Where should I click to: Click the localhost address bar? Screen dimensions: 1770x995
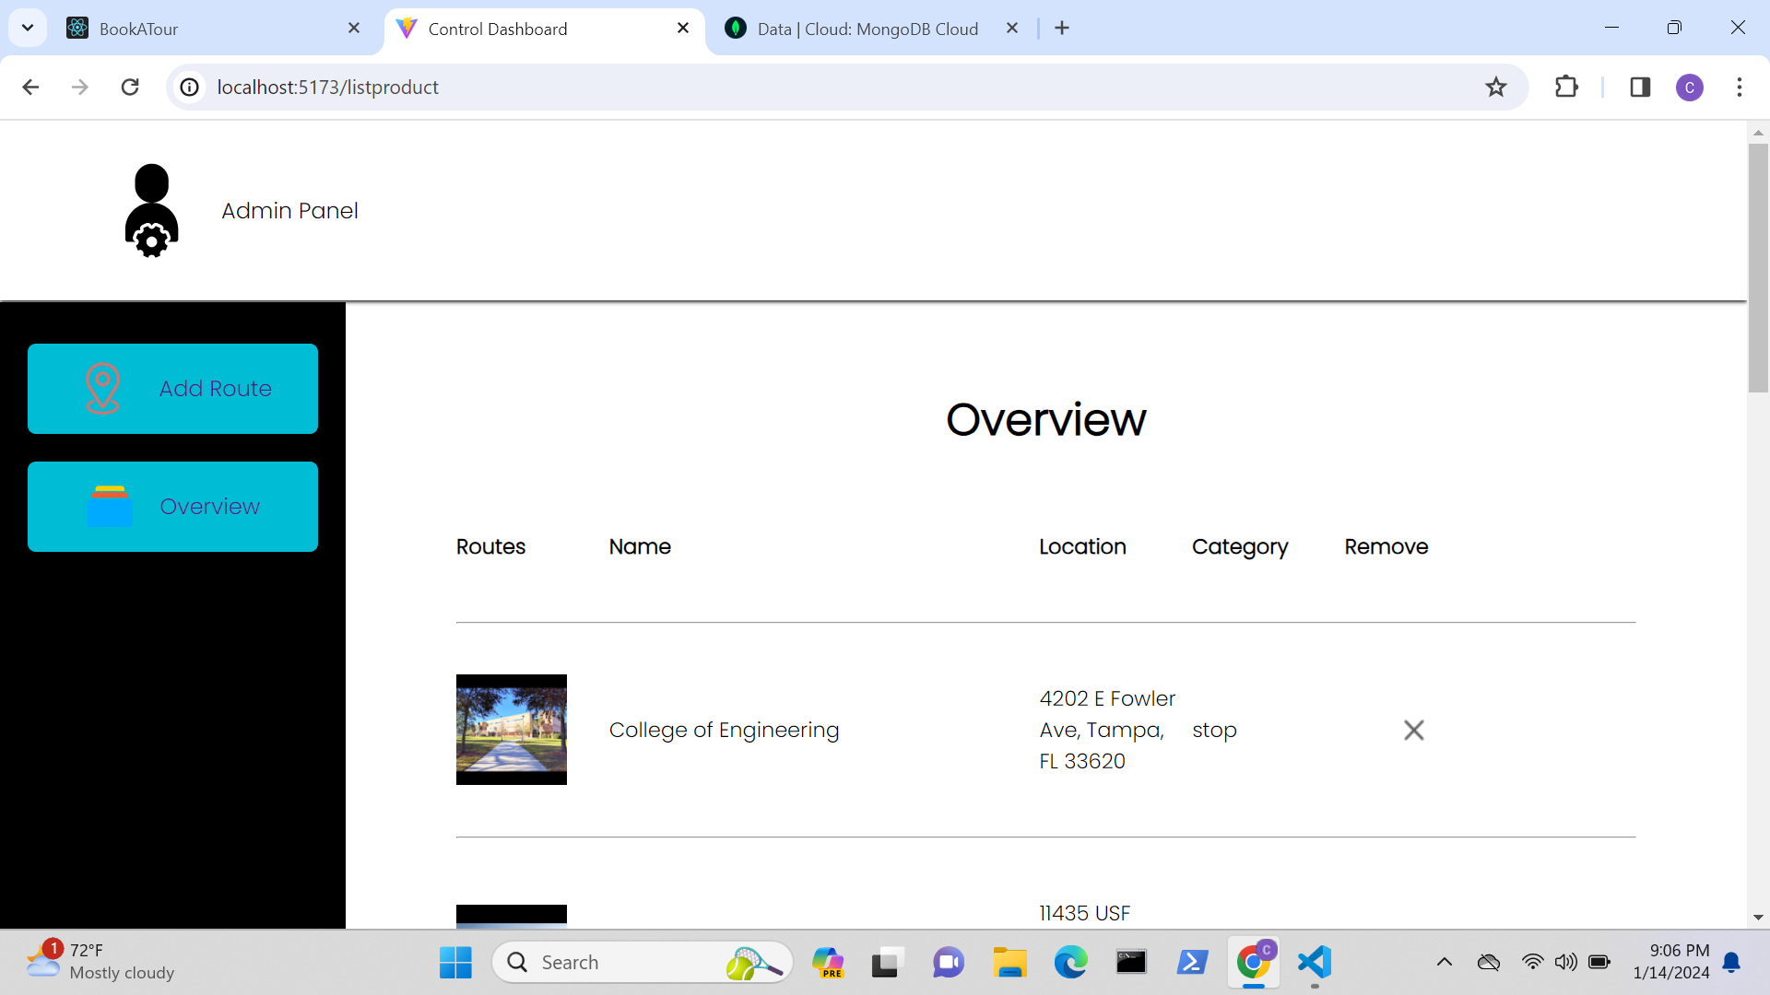coord(737,88)
